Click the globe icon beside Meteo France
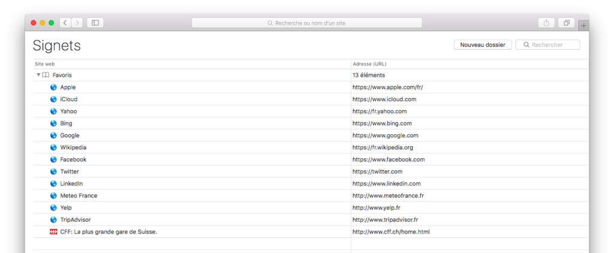The image size is (614, 253). 53,195
